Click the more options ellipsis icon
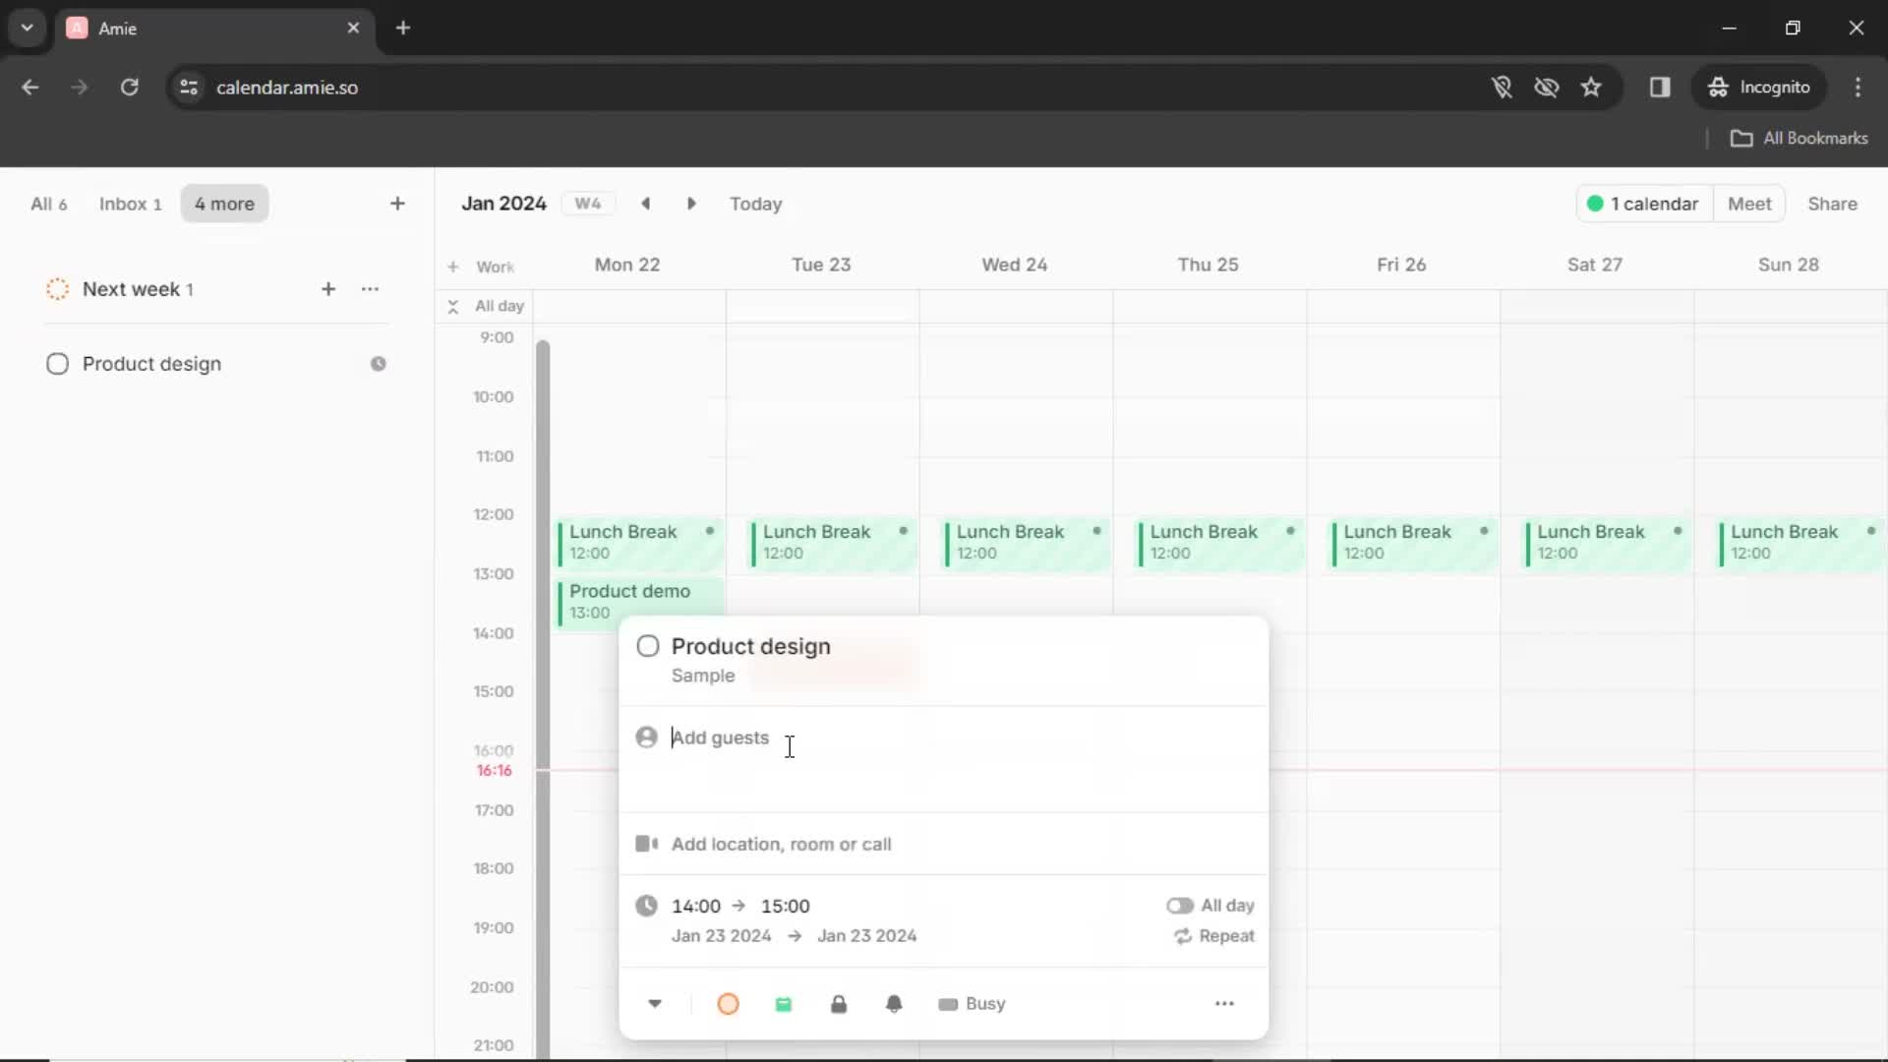1888x1062 pixels. 1224,1004
